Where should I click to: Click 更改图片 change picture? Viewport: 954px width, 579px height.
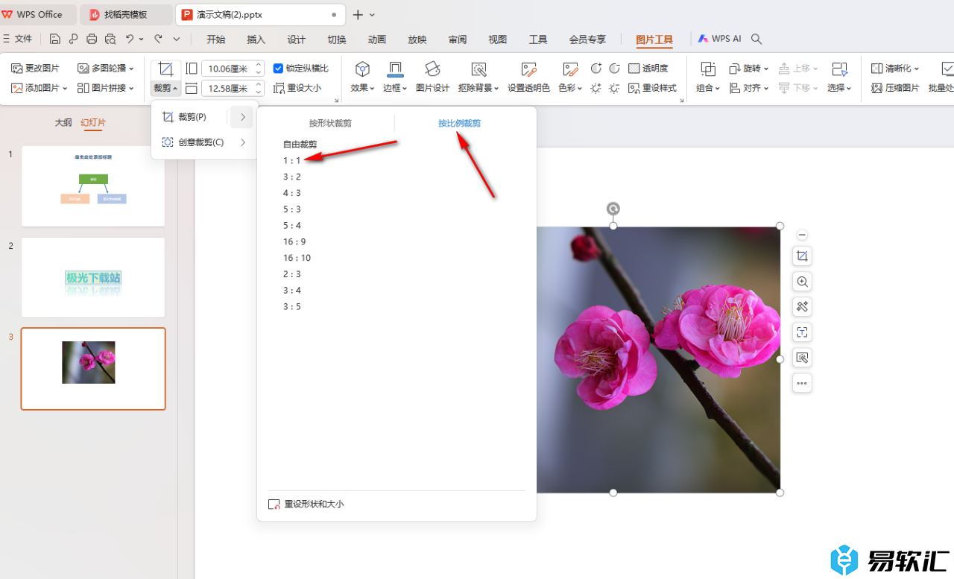35,69
